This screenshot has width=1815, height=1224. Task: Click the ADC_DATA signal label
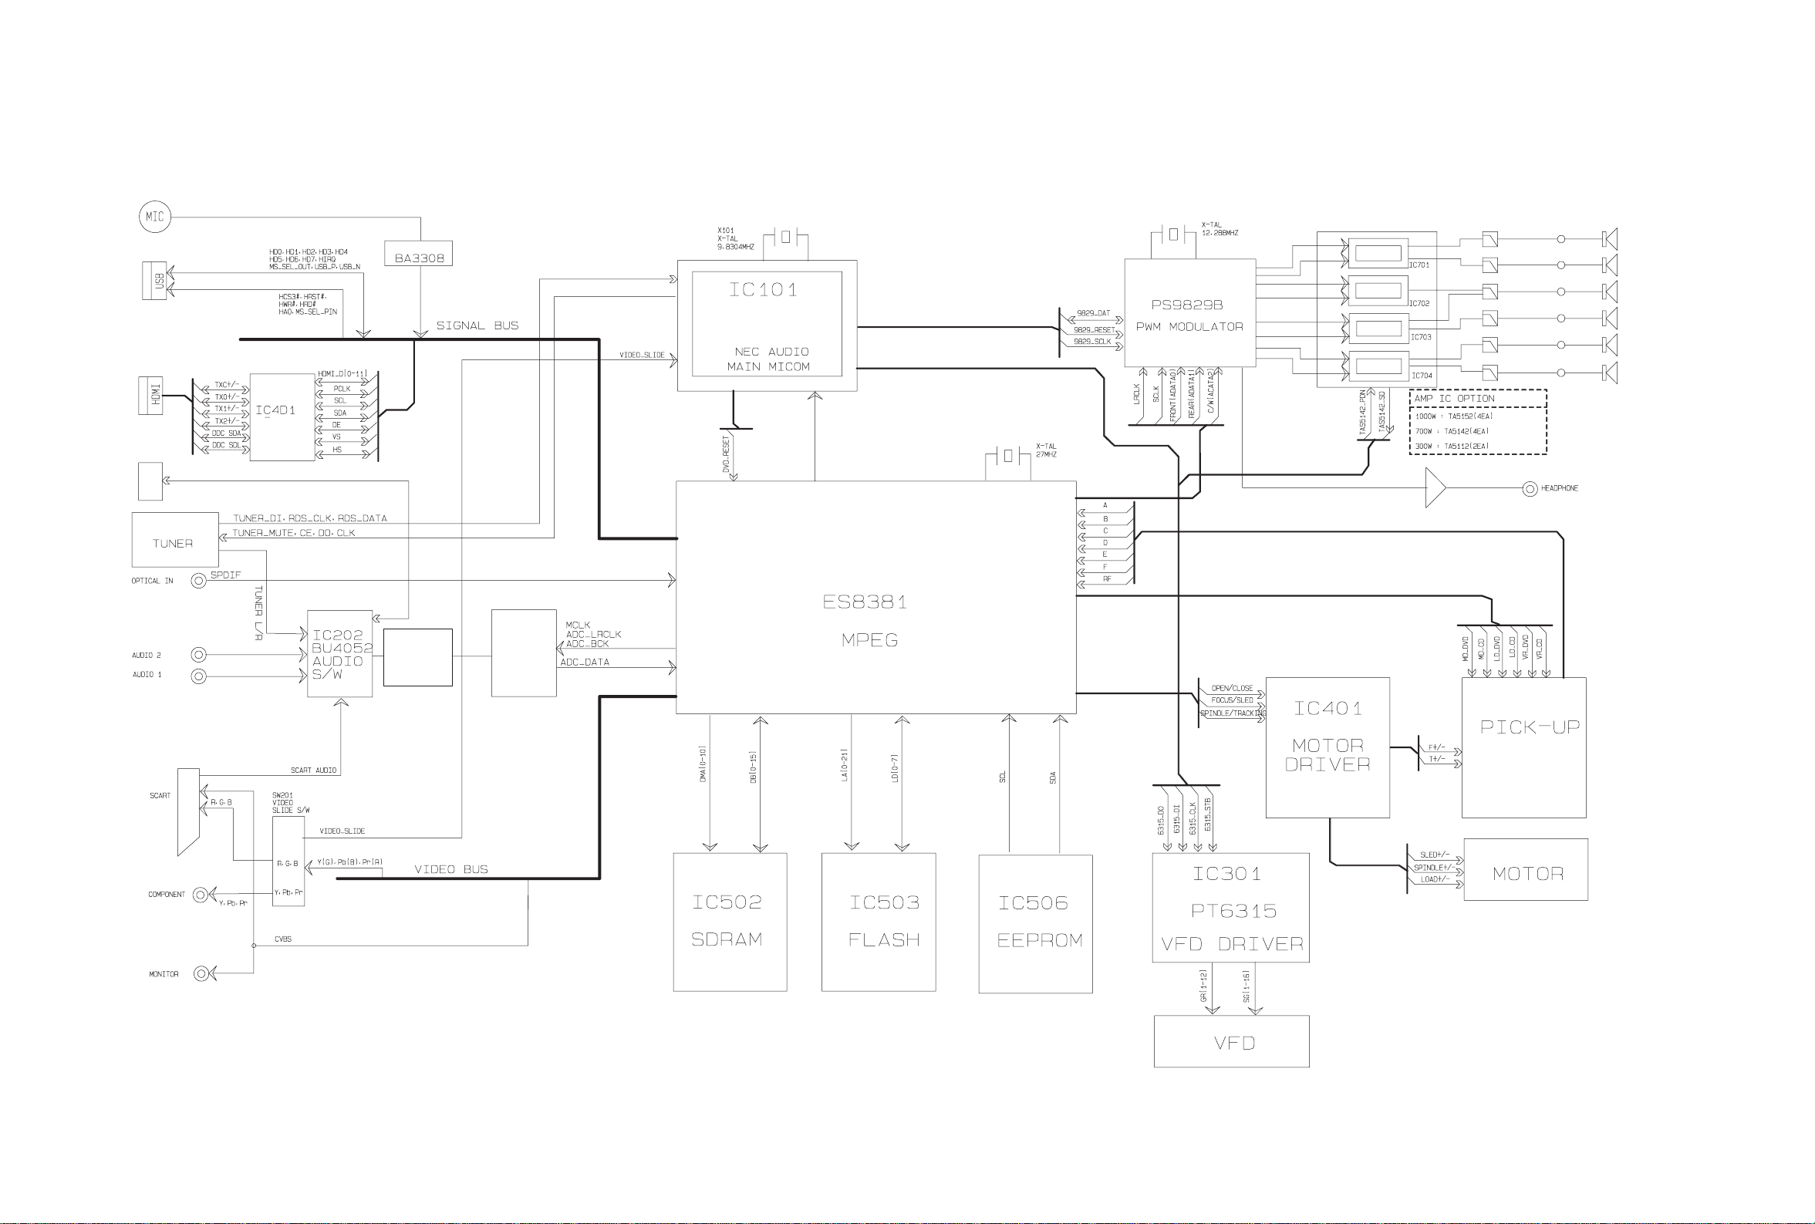click(x=585, y=662)
